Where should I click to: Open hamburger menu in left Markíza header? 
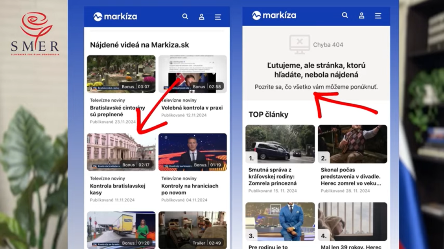218,17
